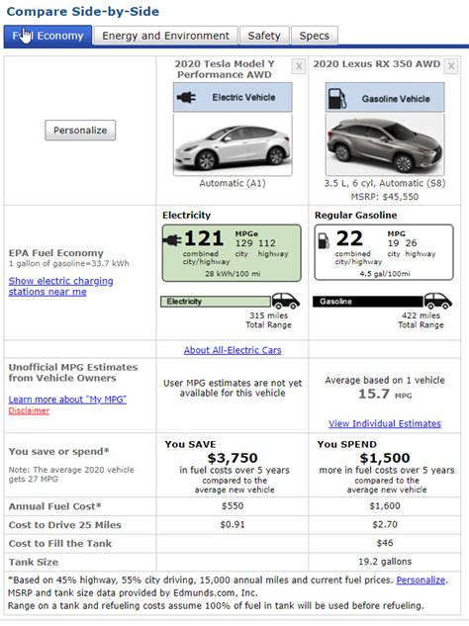Open the View Individual Estimates link
Image resolution: width=469 pixels, height=626 pixels.
(x=385, y=423)
